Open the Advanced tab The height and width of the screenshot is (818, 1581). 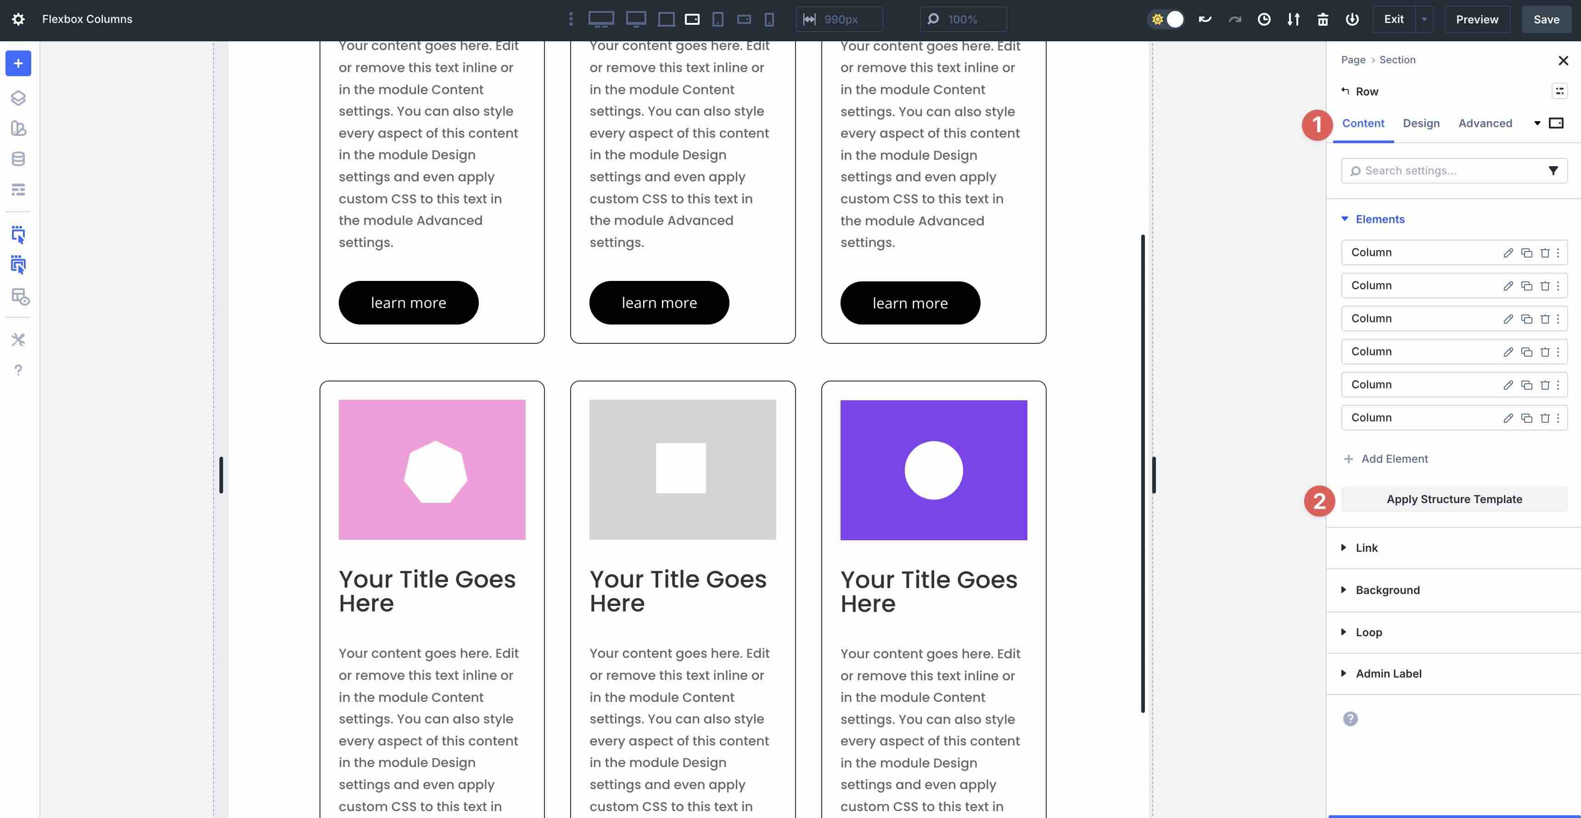click(x=1485, y=123)
